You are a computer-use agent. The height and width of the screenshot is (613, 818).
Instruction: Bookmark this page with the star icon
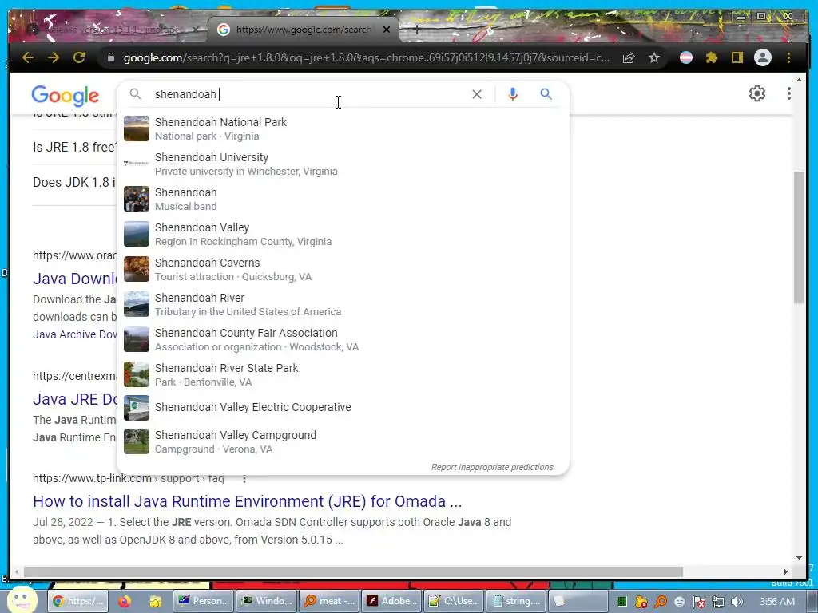[654, 57]
